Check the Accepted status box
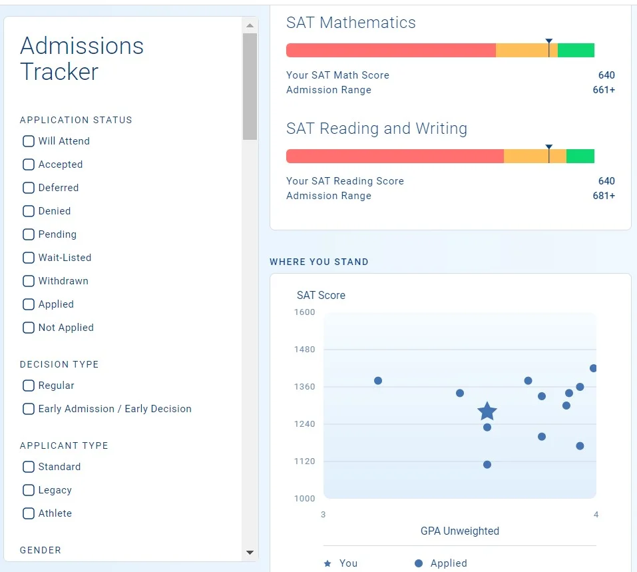The image size is (637, 572). pyautogui.click(x=29, y=164)
